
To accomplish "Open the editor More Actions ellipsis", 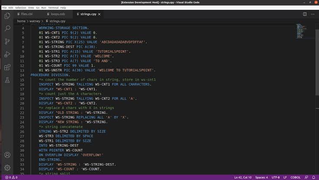I will pyautogui.click(x=313, y=14).
